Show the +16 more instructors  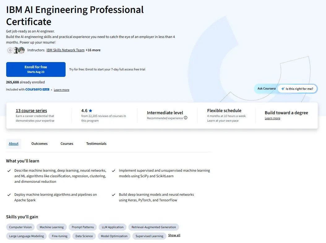pyautogui.click(x=93, y=50)
